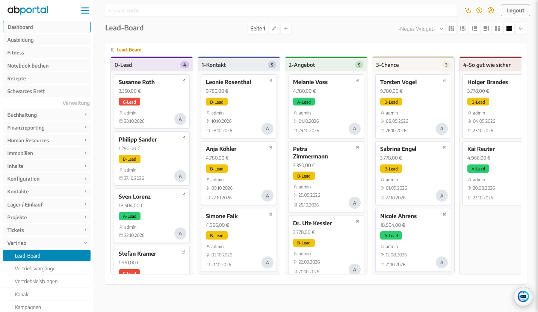
Task: Click the avatar badge on Philipp Sander card
Action: coord(180,176)
